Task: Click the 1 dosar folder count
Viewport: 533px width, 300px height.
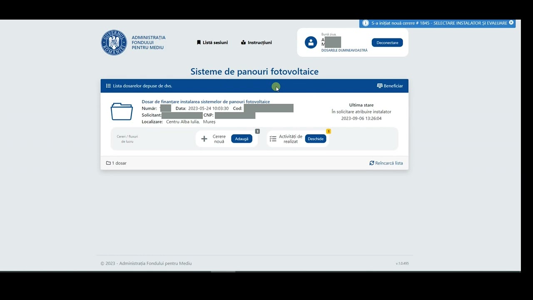Action: tap(116, 163)
